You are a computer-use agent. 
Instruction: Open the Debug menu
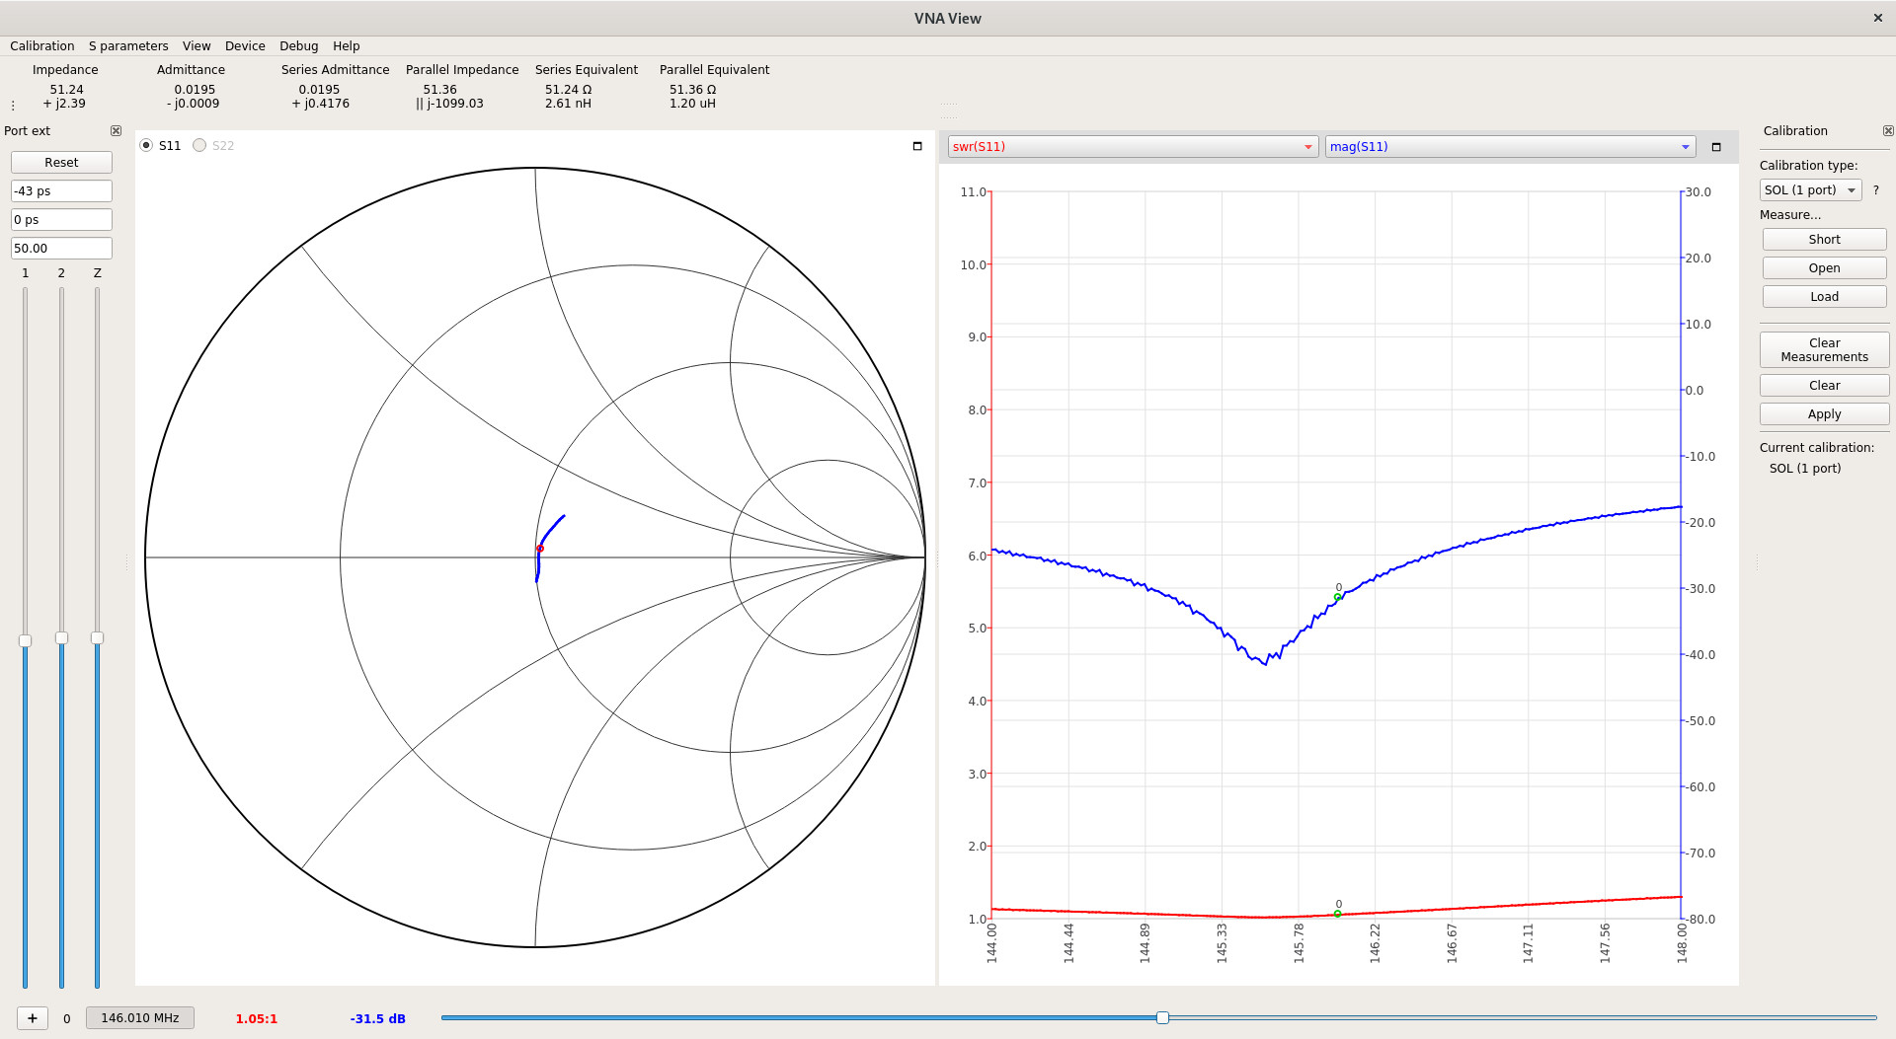299,46
